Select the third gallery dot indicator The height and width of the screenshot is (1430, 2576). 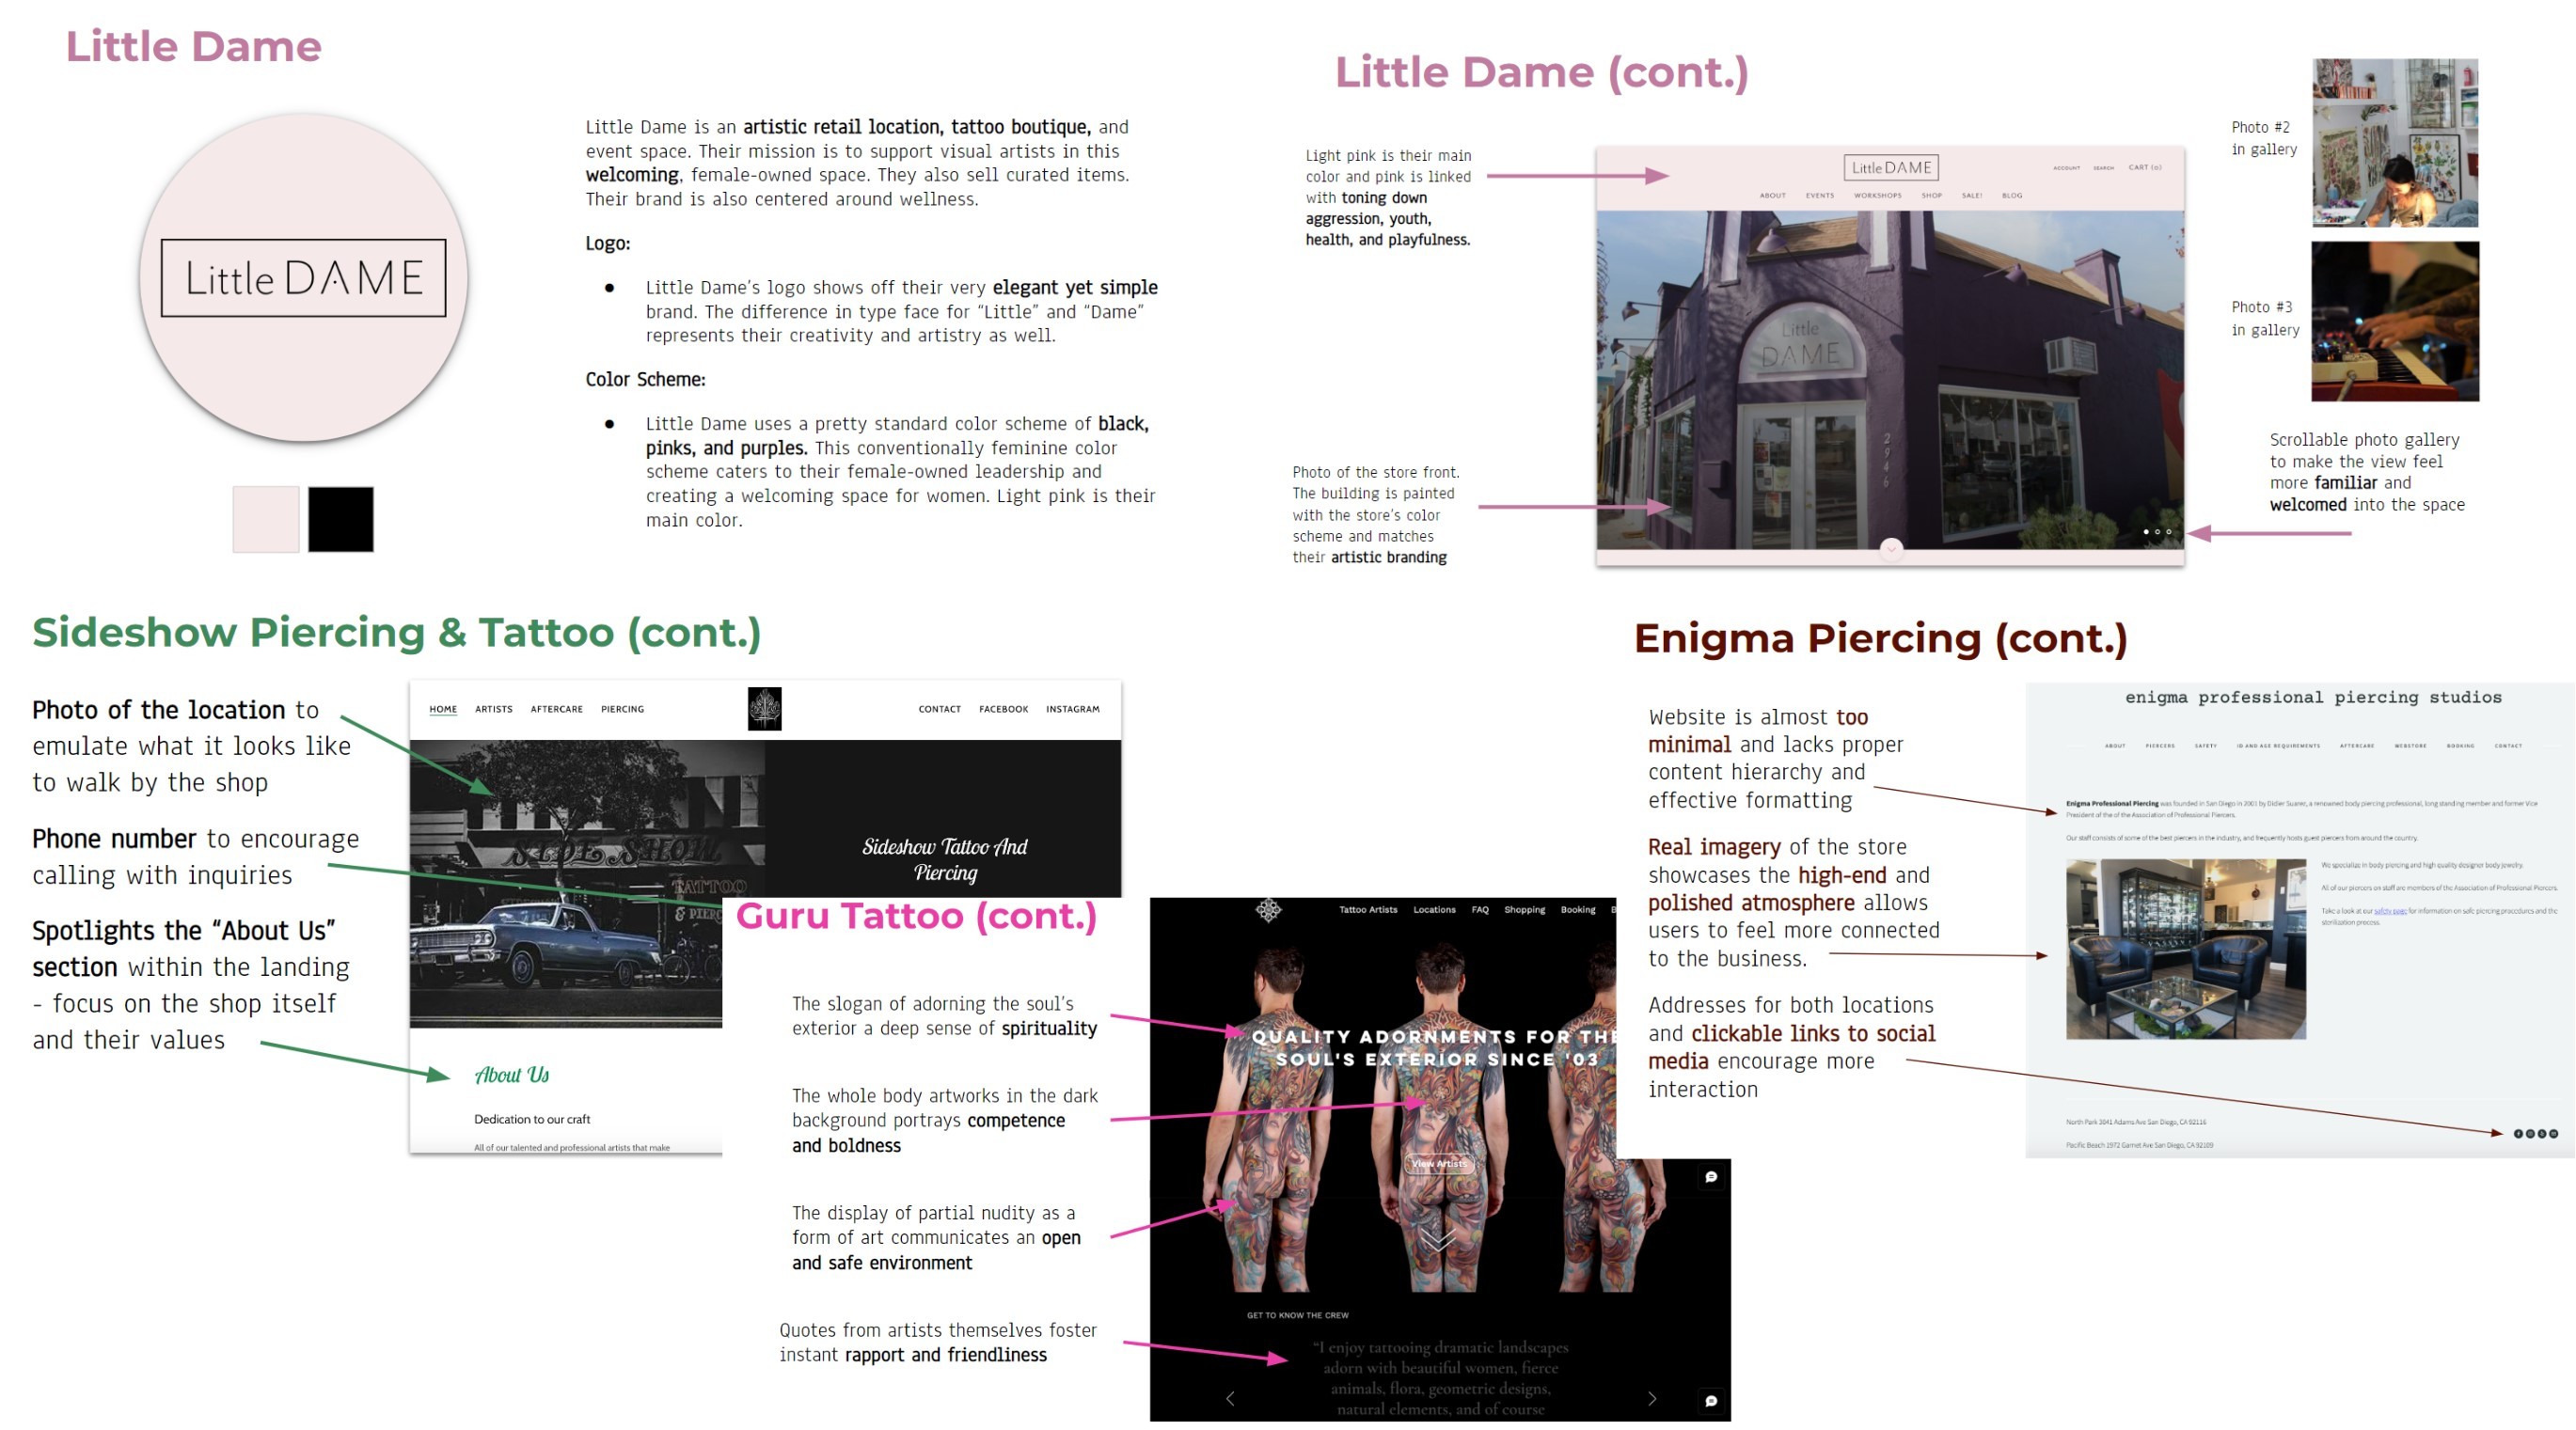2168,532
